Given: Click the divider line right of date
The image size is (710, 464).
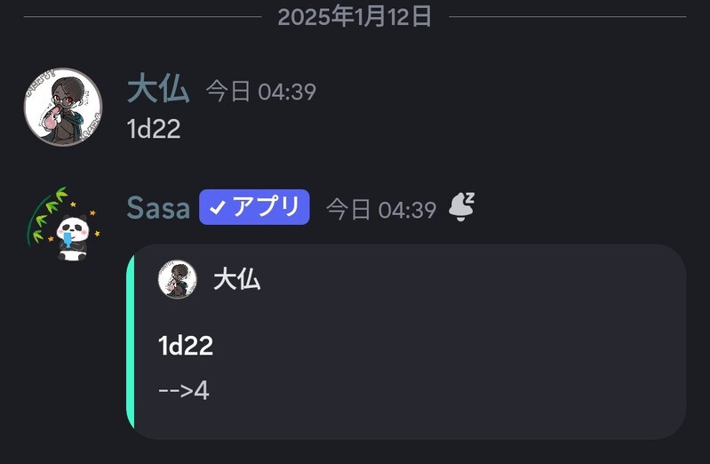Looking at the screenshot, I should click(x=569, y=16).
